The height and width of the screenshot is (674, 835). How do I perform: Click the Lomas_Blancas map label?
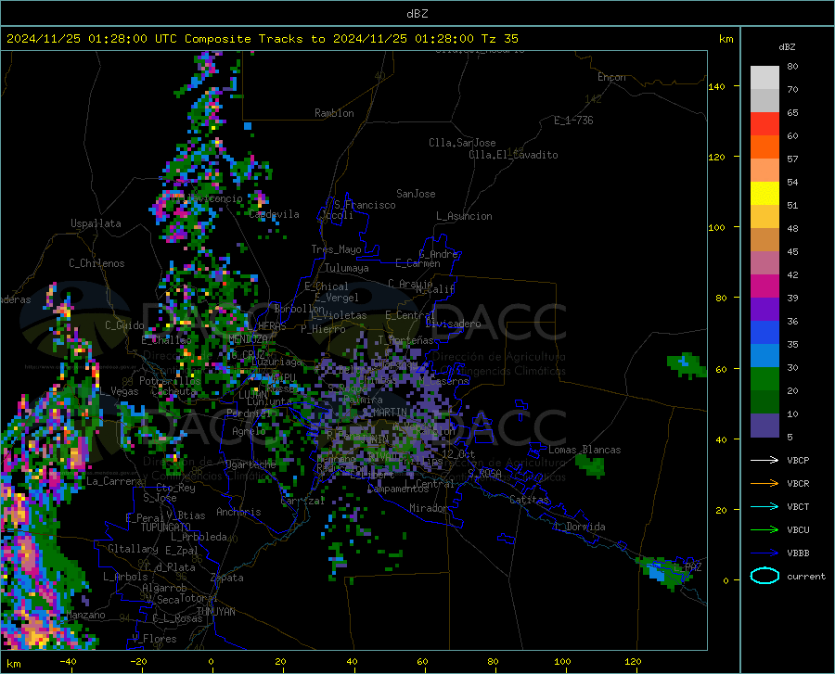point(584,450)
